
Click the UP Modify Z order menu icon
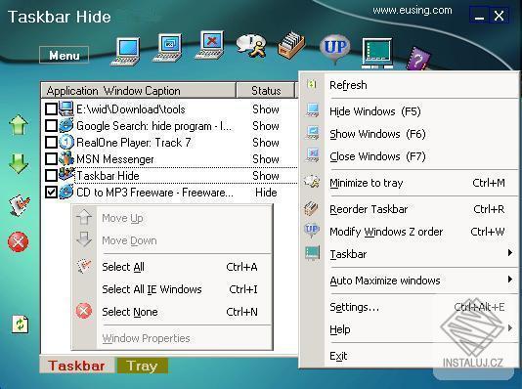pyautogui.click(x=312, y=231)
